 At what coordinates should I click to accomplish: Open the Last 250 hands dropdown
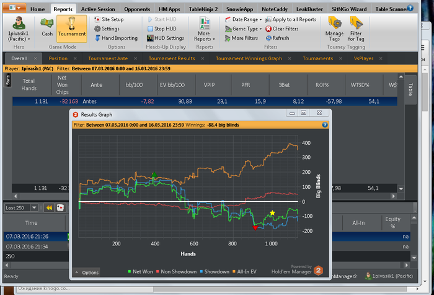coord(34,207)
